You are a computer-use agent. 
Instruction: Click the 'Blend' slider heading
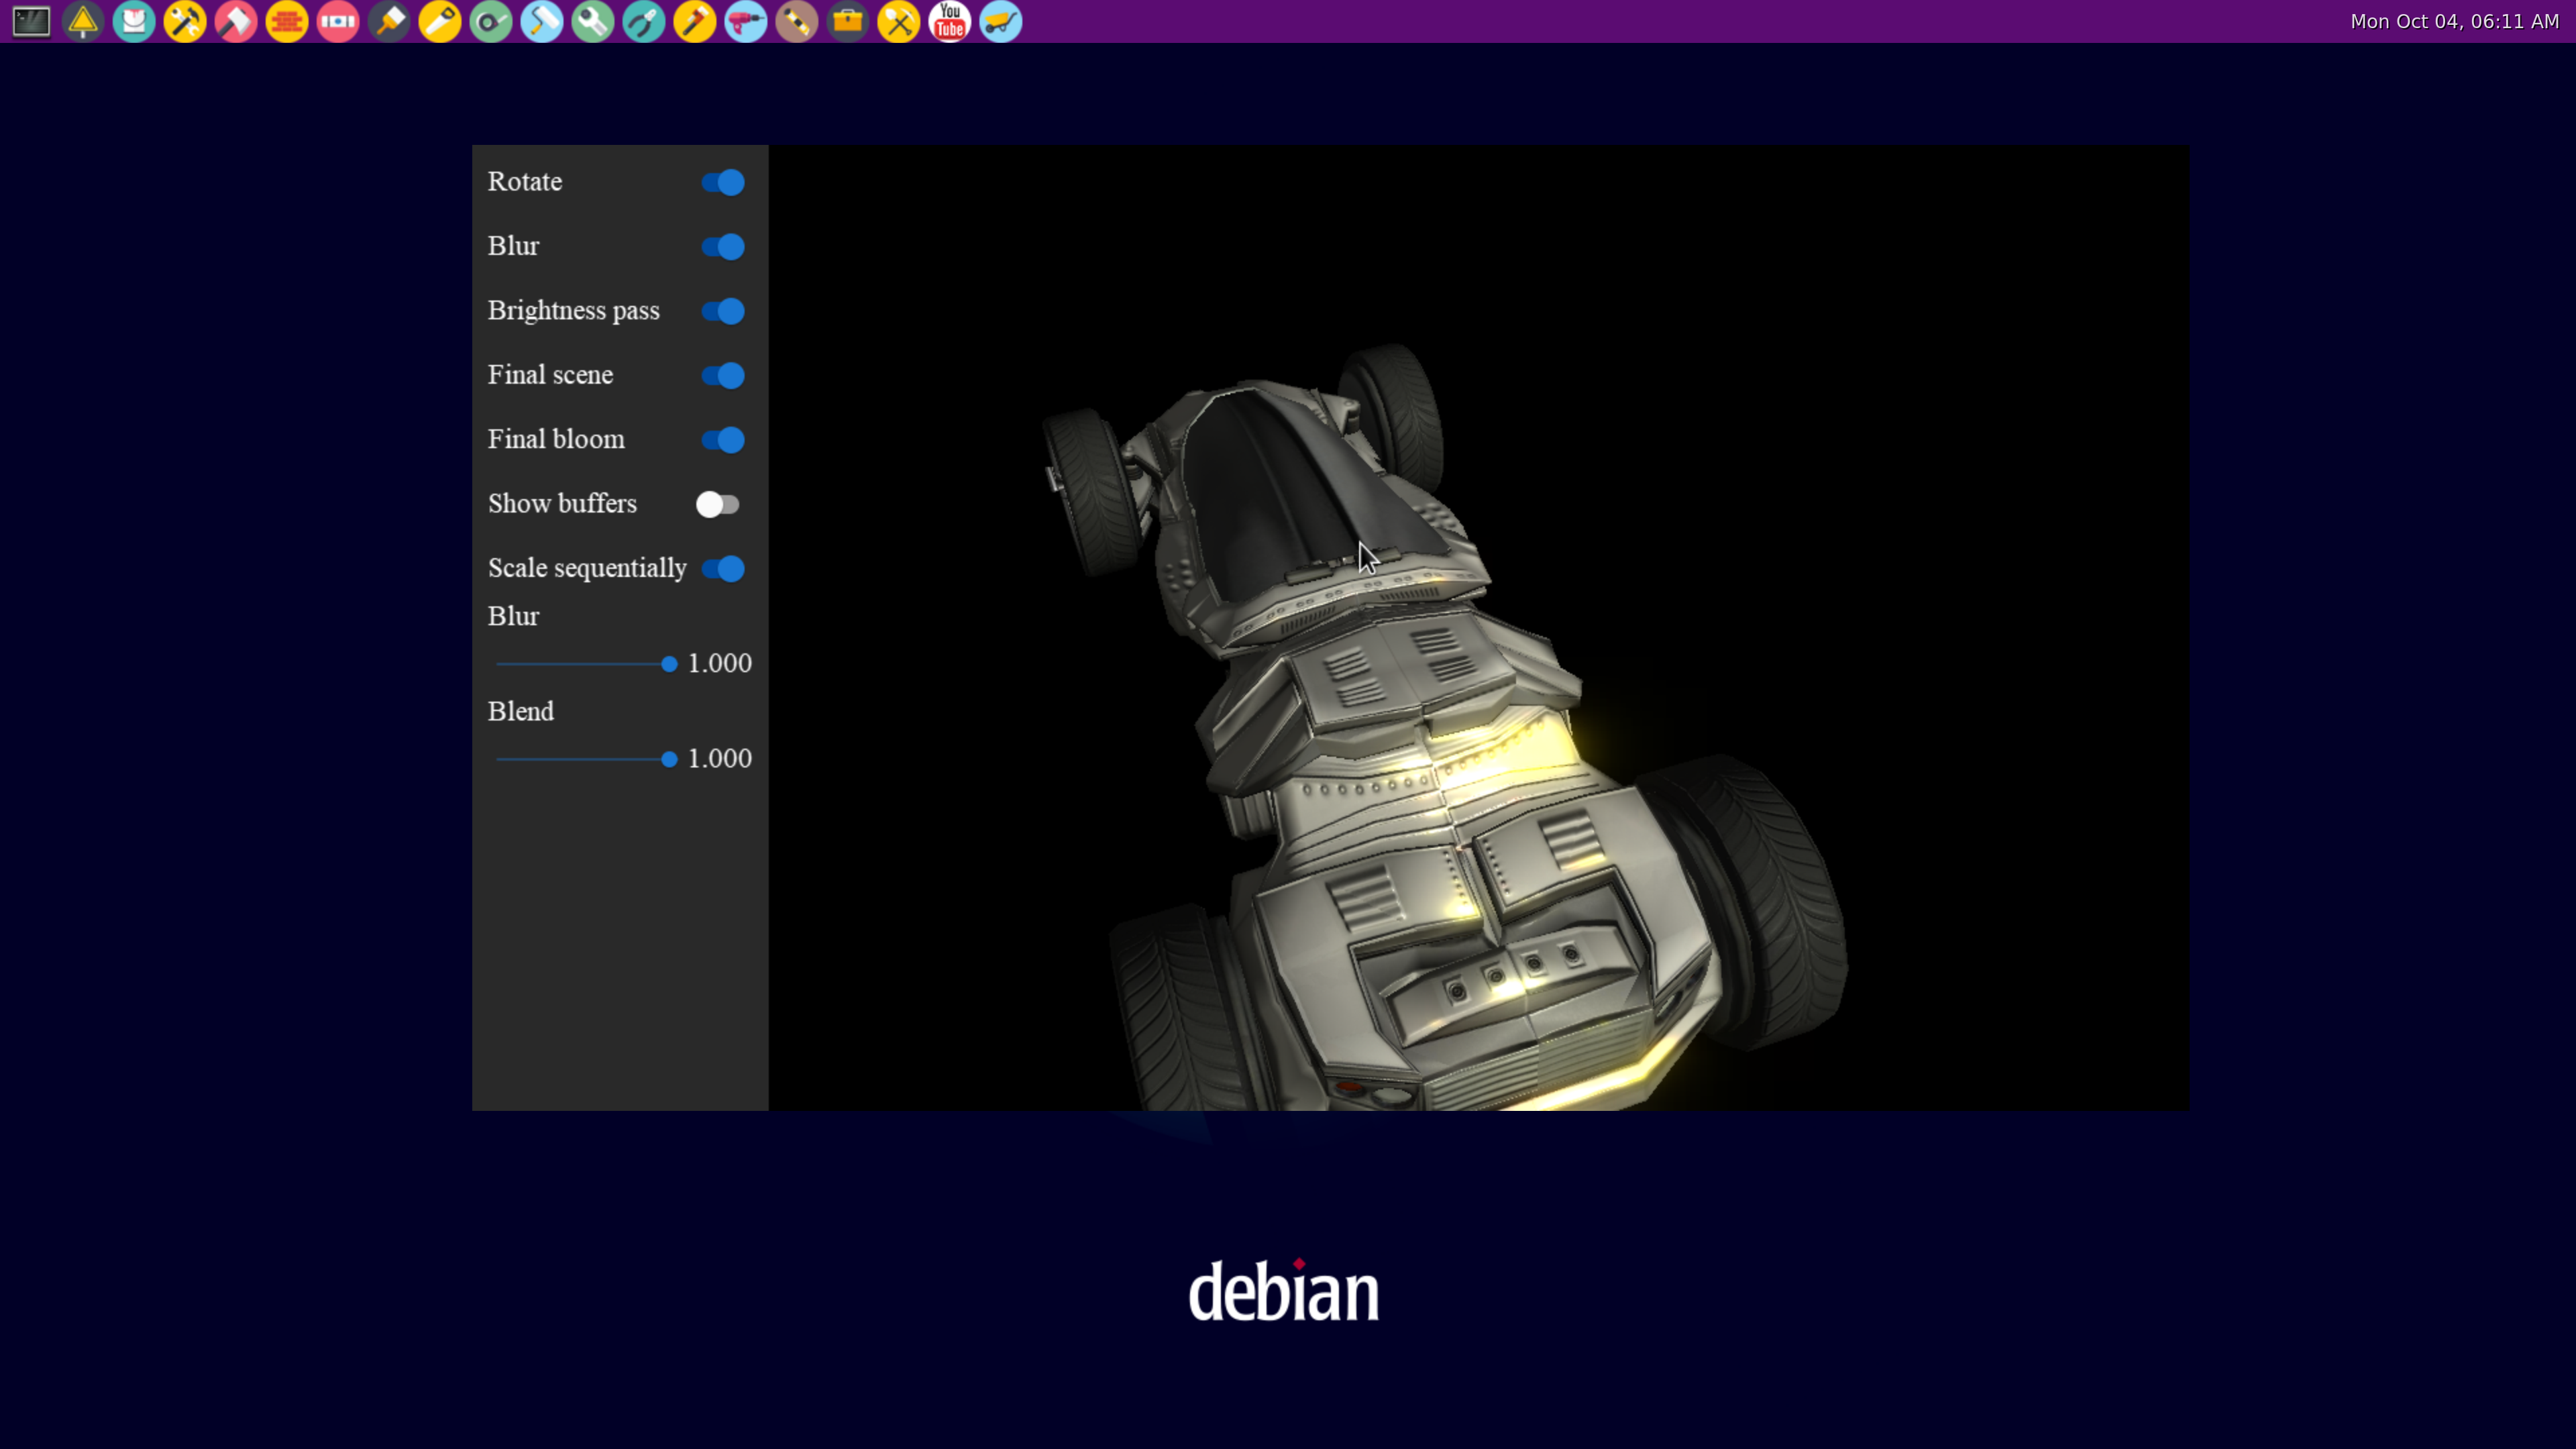tap(521, 711)
